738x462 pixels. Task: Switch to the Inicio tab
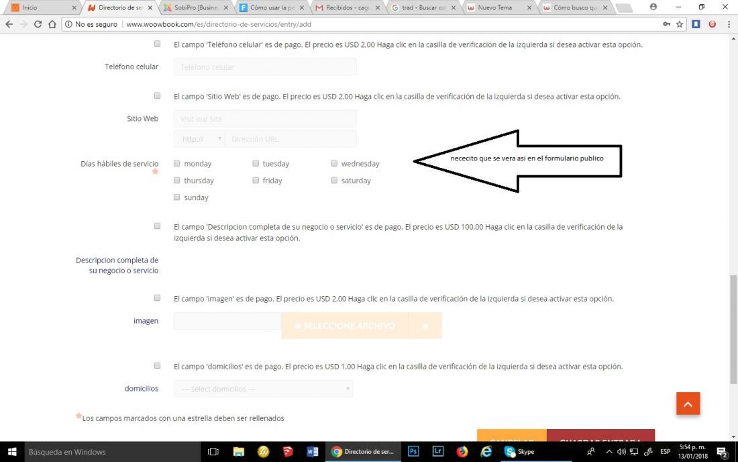pos(42,7)
